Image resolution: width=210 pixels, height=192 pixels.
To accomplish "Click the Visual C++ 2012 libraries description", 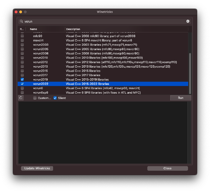I will coord(121,62).
